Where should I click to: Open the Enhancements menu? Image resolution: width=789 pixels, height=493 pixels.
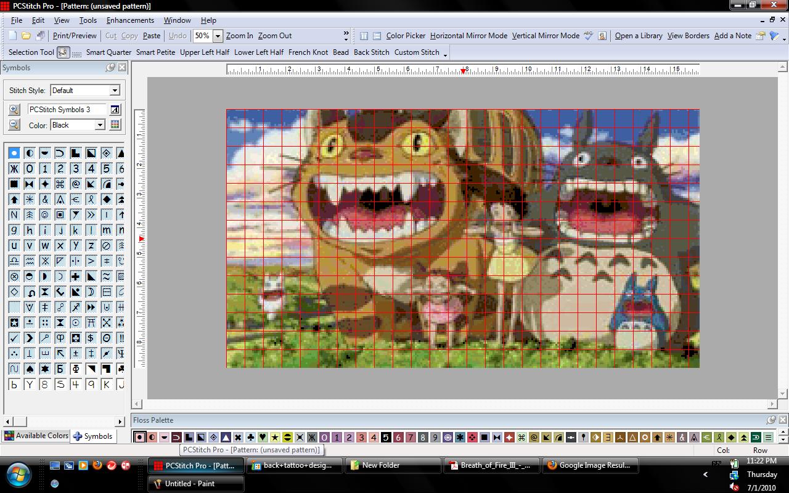pyautogui.click(x=130, y=20)
